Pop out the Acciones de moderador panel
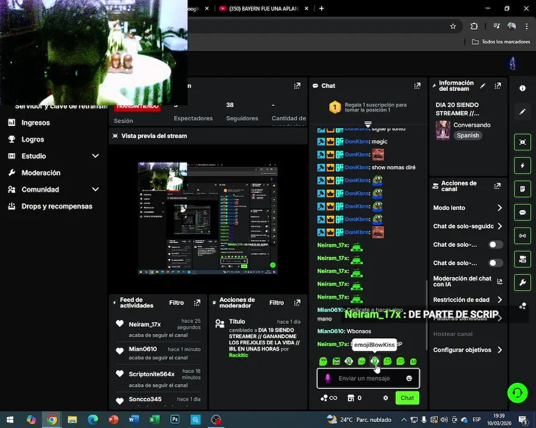 (x=297, y=303)
